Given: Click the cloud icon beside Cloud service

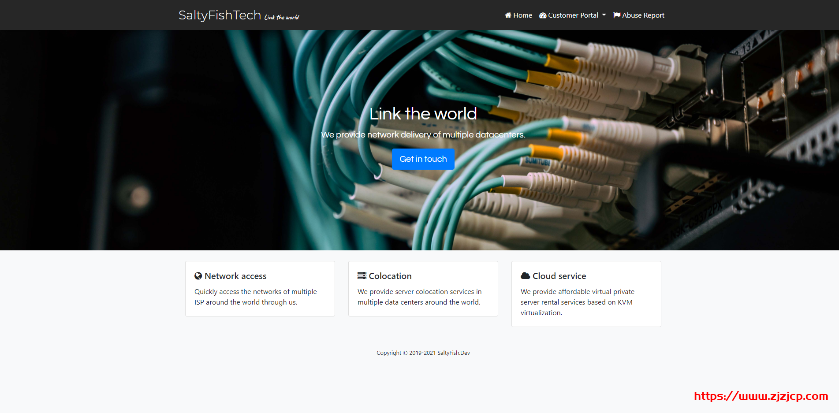Looking at the screenshot, I should pos(526,275).
